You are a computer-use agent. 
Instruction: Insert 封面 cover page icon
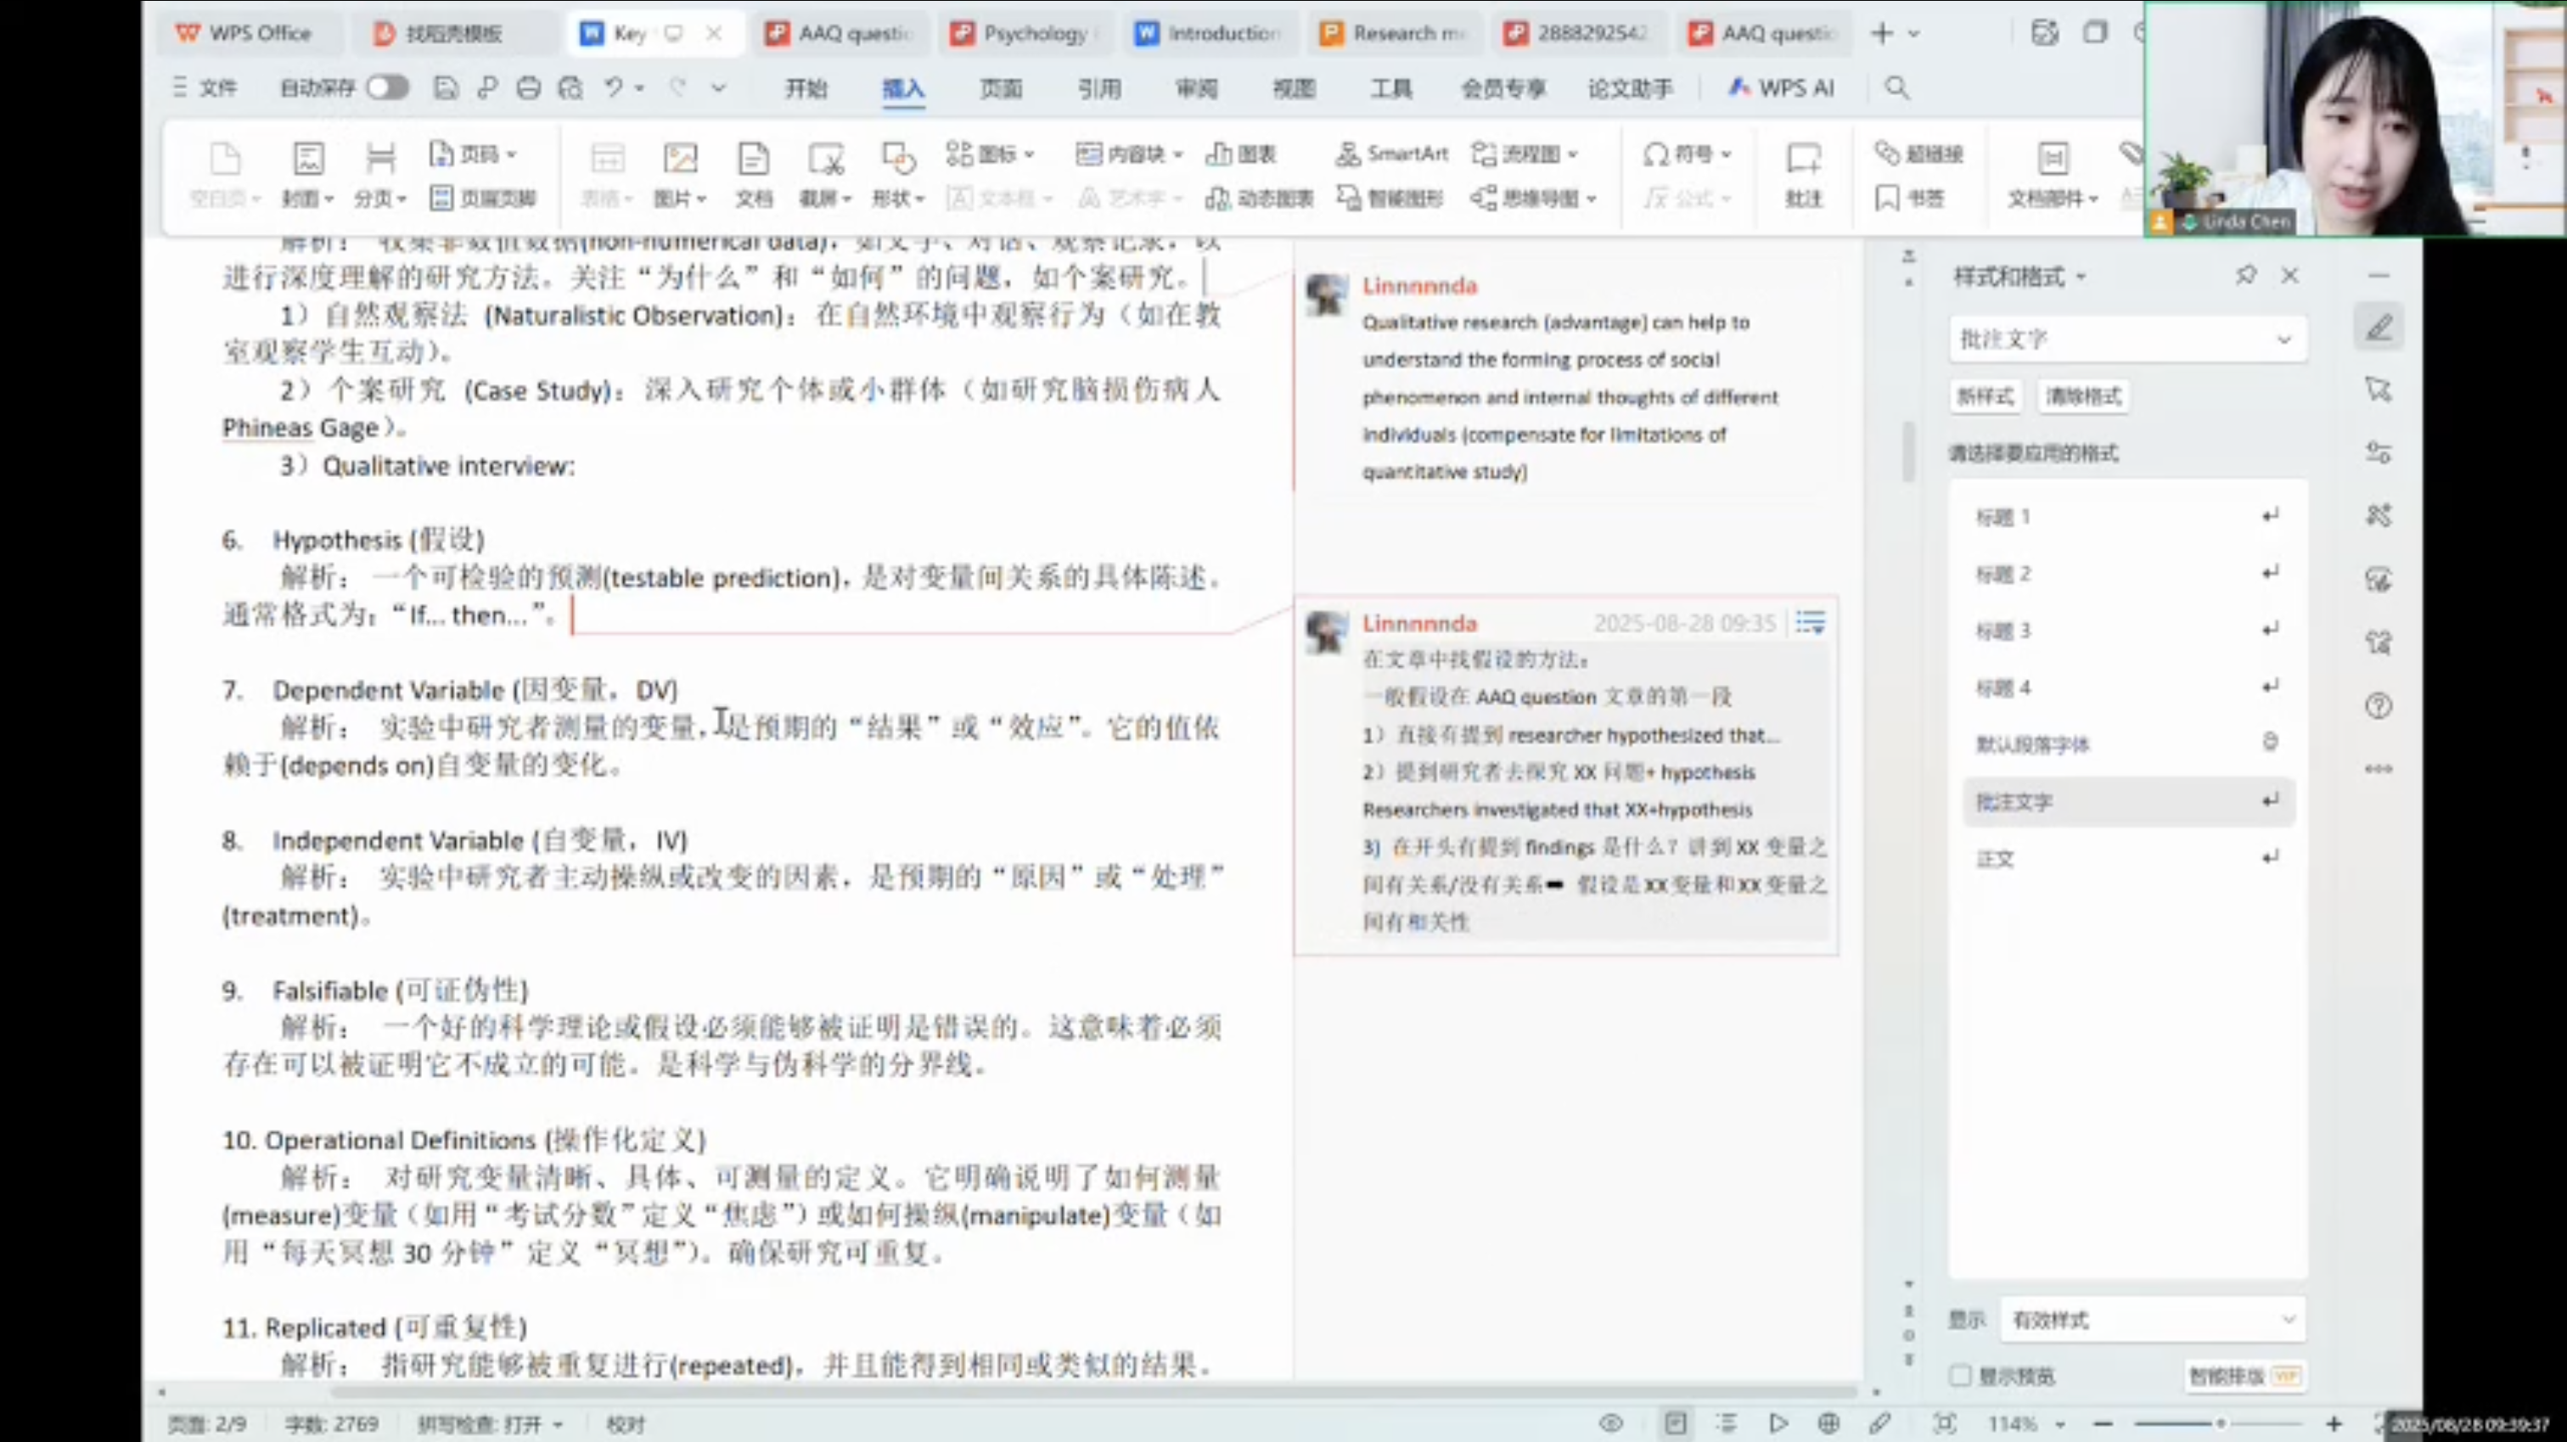[307, 159]
